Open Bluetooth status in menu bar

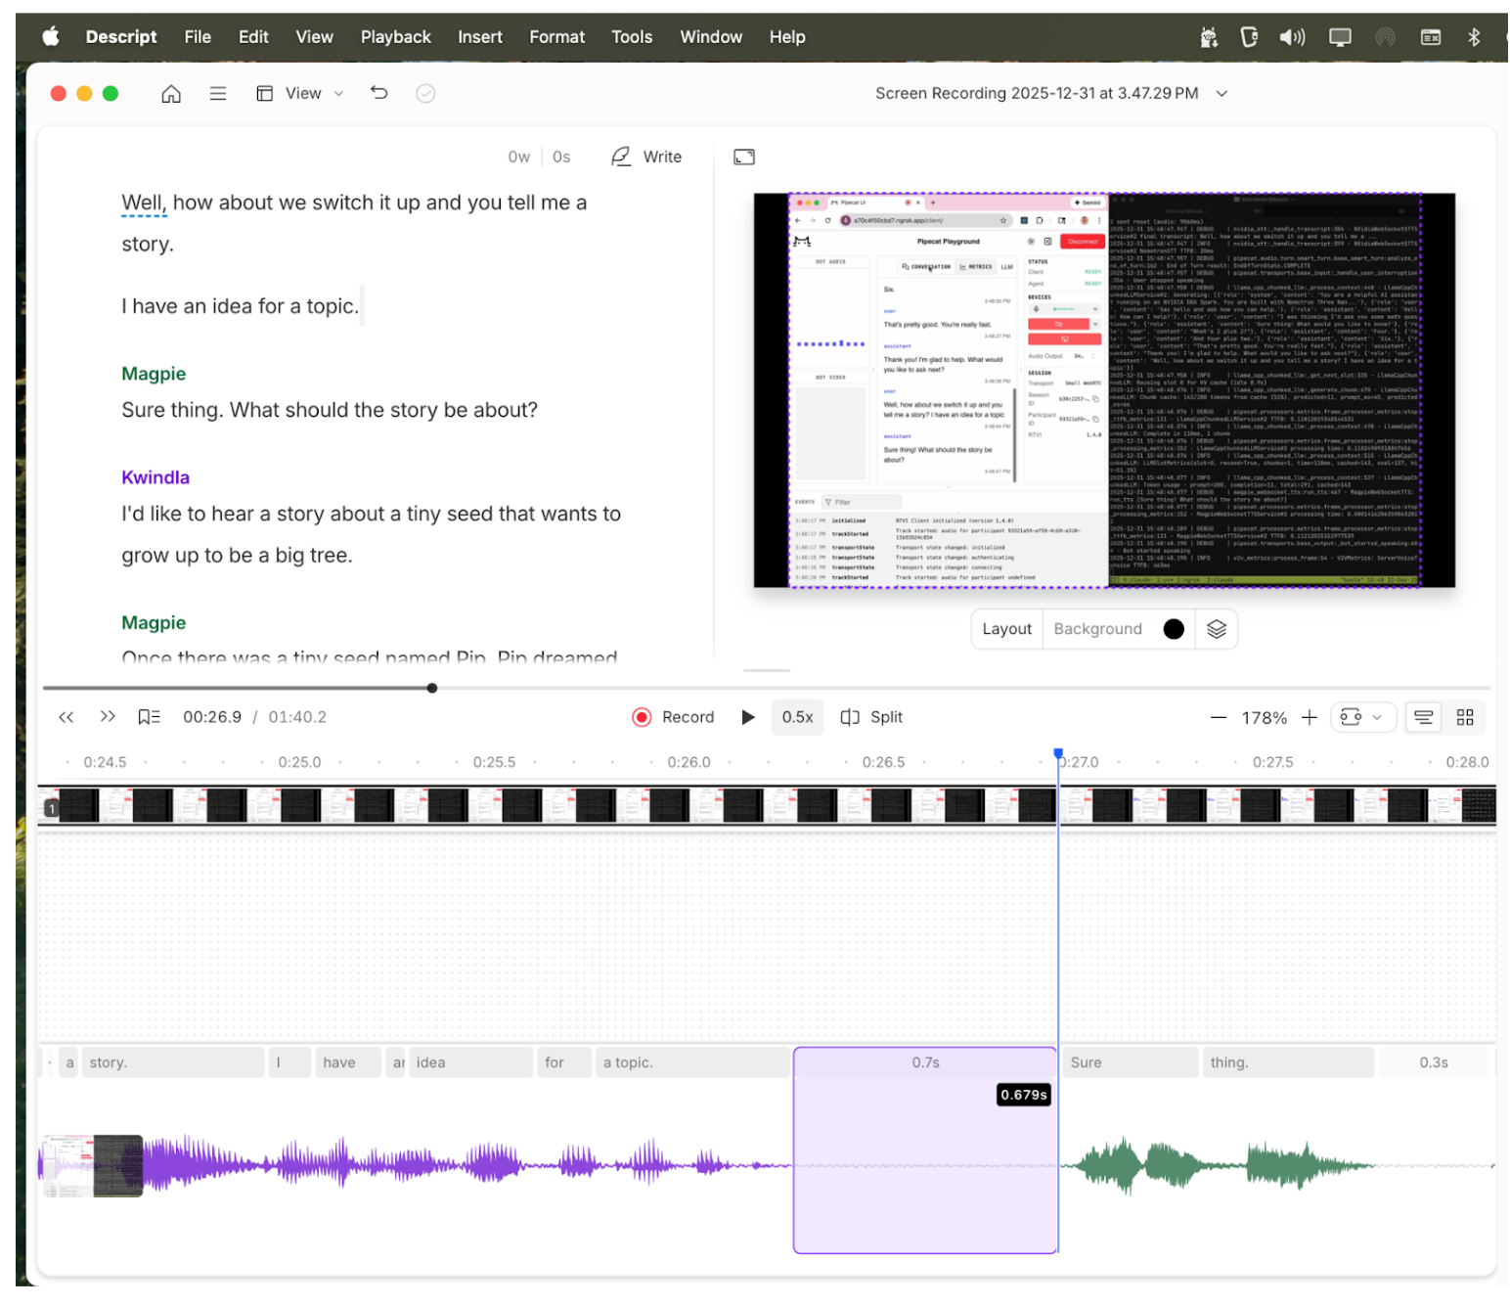pyautogui.click(x=1474, y=37)
